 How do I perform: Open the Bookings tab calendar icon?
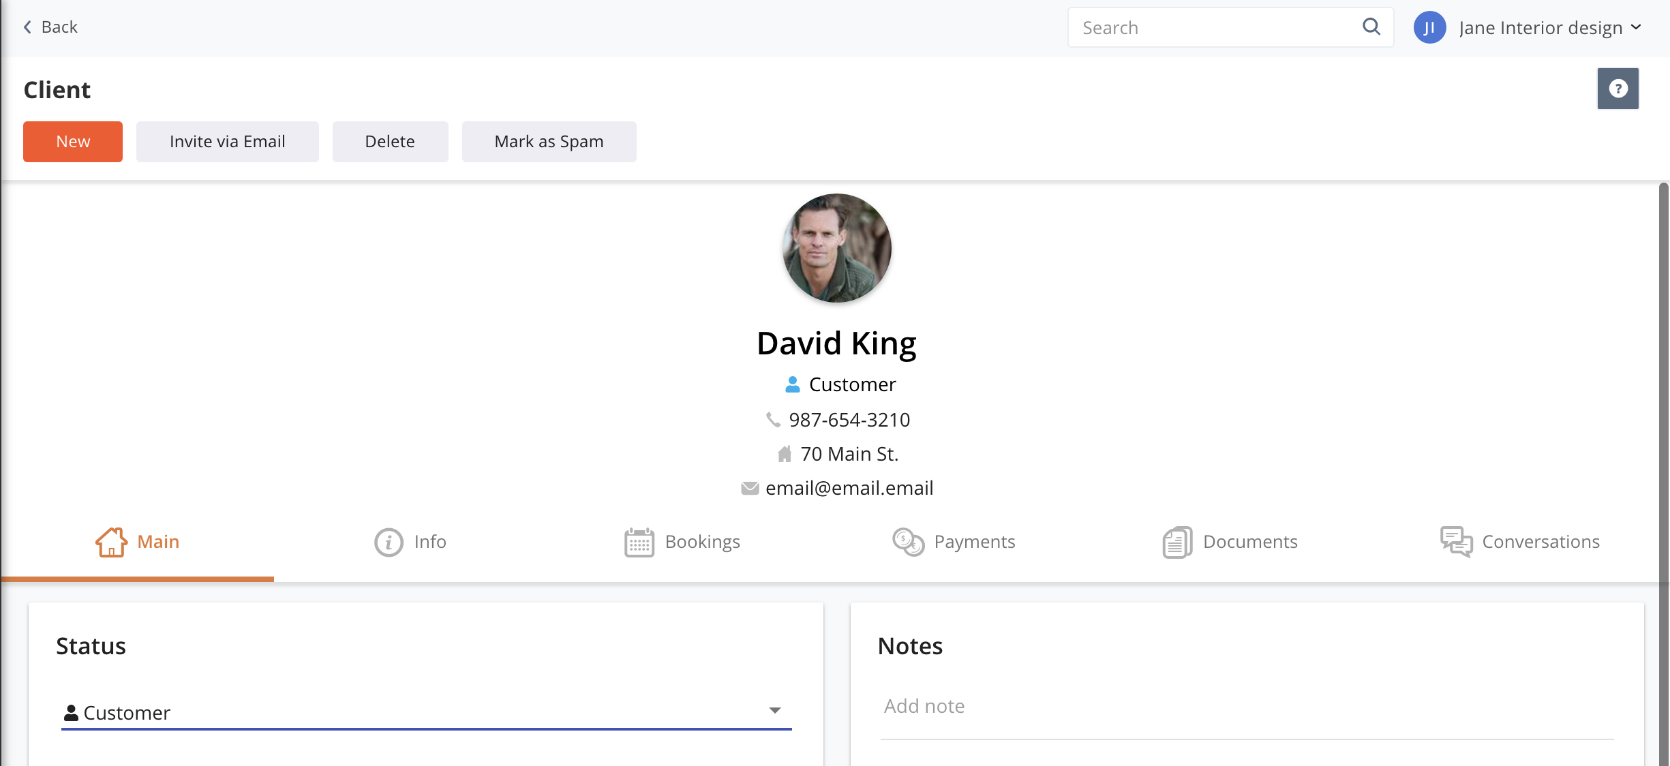coord(639,541)
